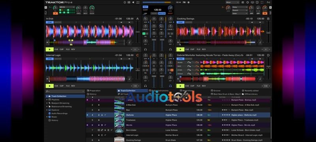Click the channel A volume fader
Image resolution: width=316 pixels, height=142 pixels.
click(154, 40)
